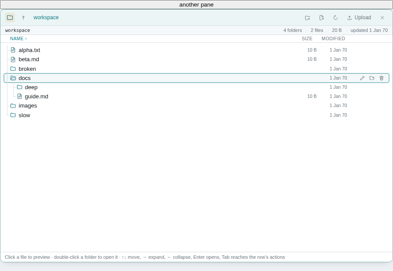Screen dimensions: 393x271
Task: Expand the broken folder icon
Action: [x=13, y=69]
